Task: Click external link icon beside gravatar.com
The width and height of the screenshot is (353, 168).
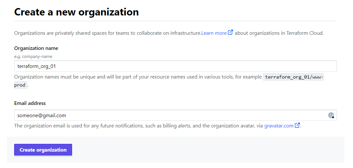Action: [297, 125]
